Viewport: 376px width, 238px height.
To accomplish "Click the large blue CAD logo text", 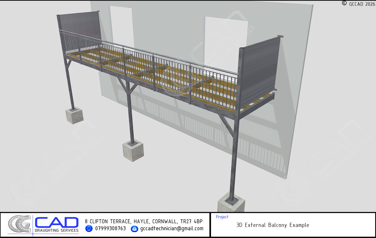I will point(56,222).
